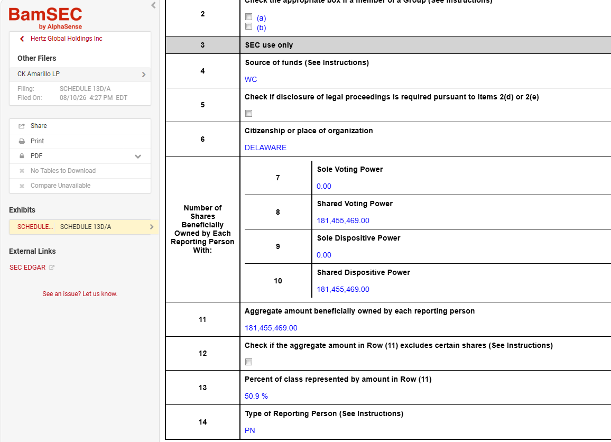Click the 'Citizenship or place of organization' label
The image size is (611, 442).
[x=309, y=131]
